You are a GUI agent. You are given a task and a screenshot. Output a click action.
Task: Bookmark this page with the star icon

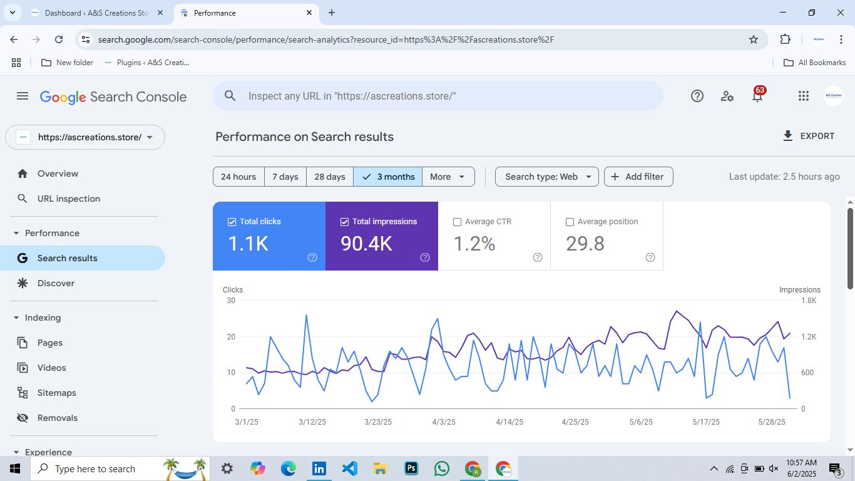(754, 39)
